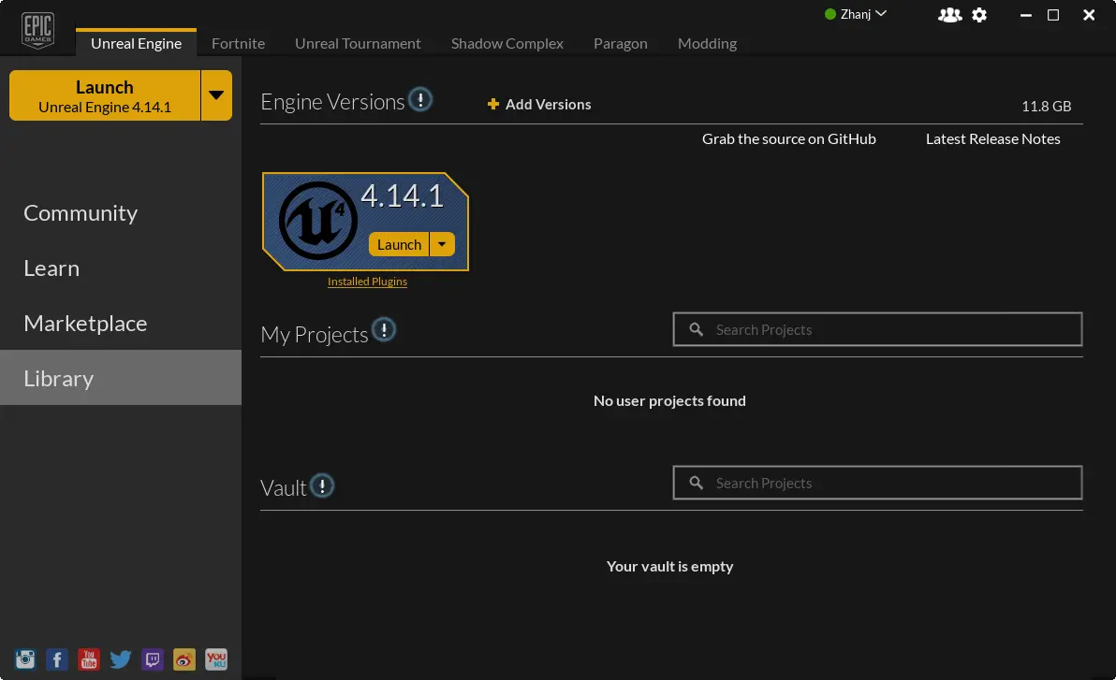This screenshot has height=680, width=1116.
Task: Click the Unreal Engine 4 logo thumbnail
Action: pos(318,221)
